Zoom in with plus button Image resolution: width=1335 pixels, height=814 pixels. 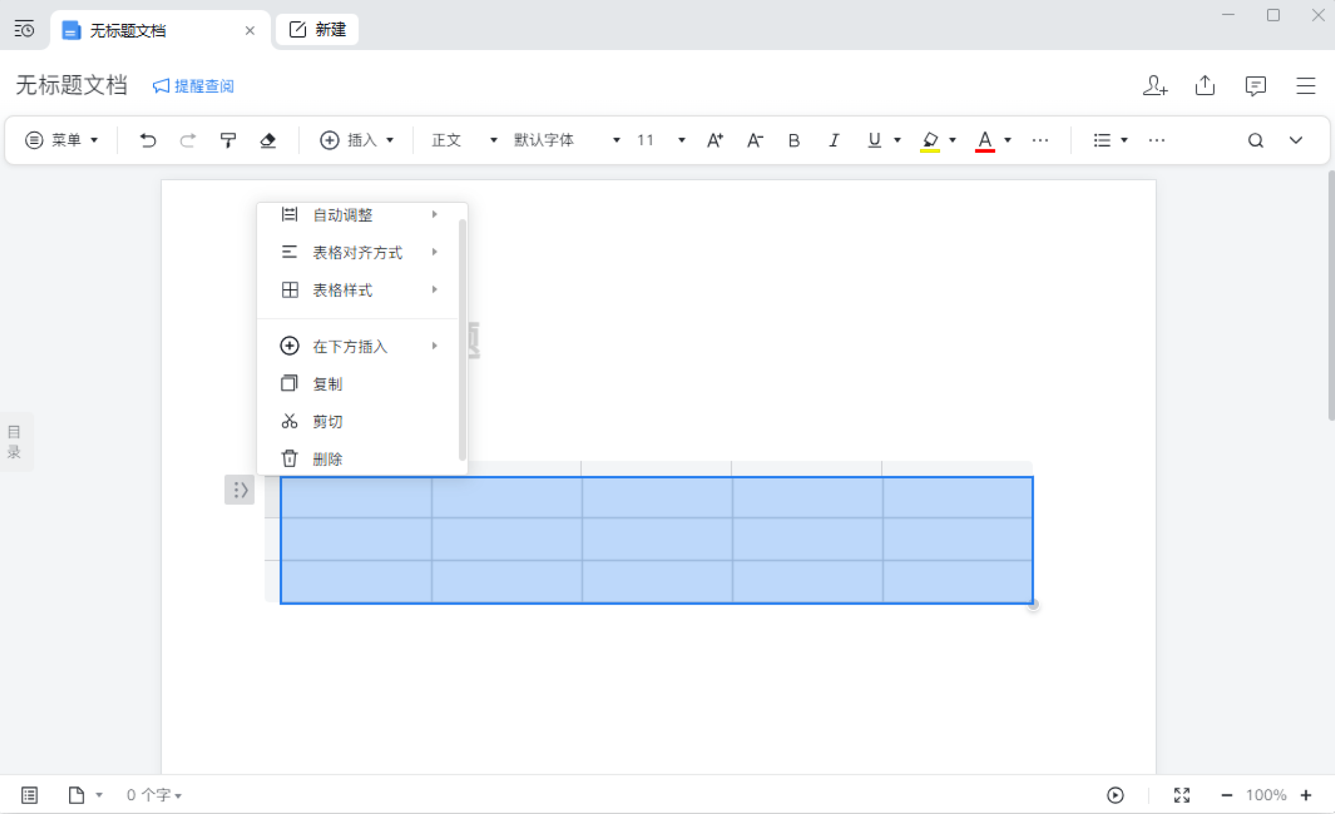click(1306, 795)
